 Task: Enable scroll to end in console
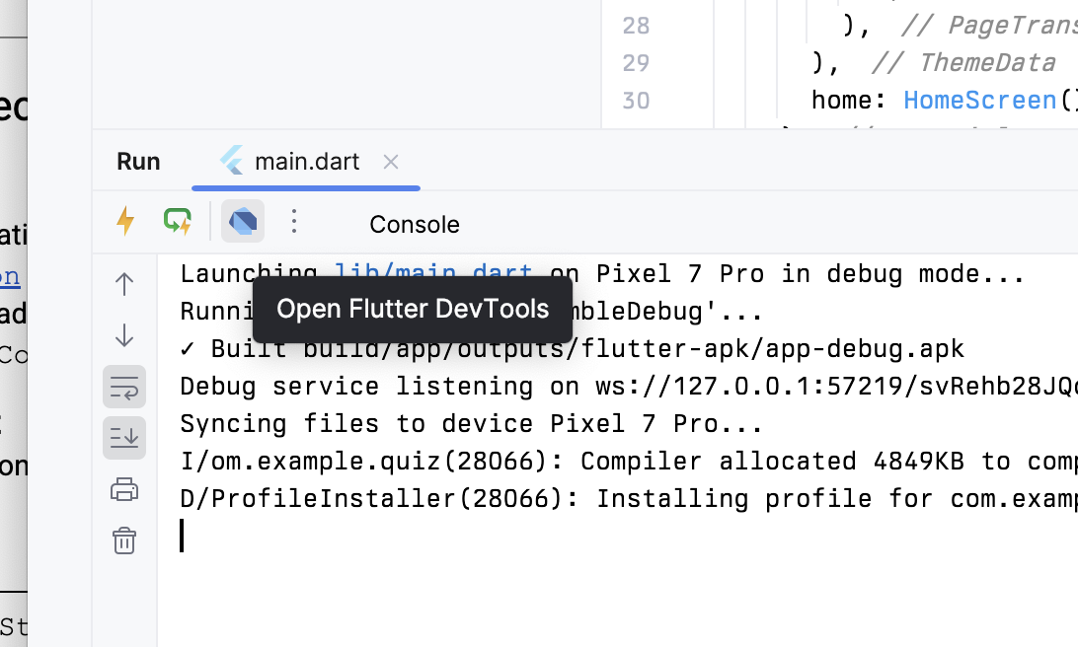(124, 438)
